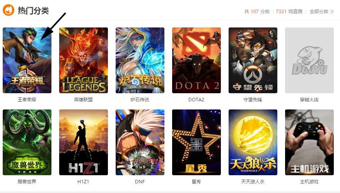Click the double chevron next to 全部分类
Image resolution: width=340 pixels, height=193 pixels.
tap(332, 12)
